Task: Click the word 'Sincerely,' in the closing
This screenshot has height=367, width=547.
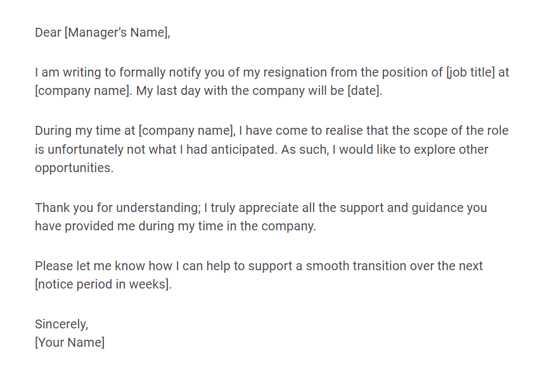Action: tap(61, 324)
